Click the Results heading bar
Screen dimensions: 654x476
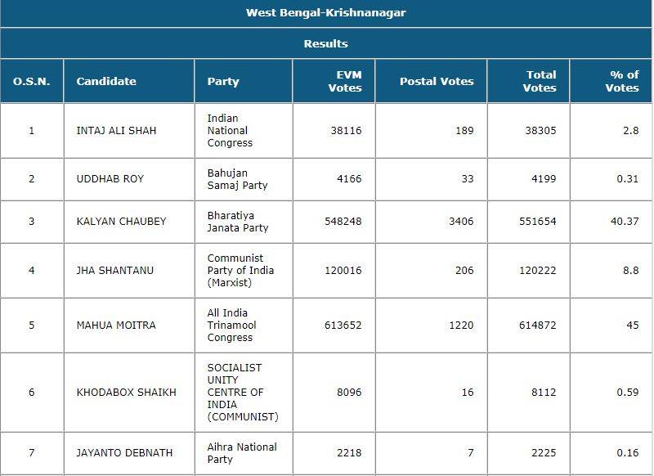tap(325, 43)
